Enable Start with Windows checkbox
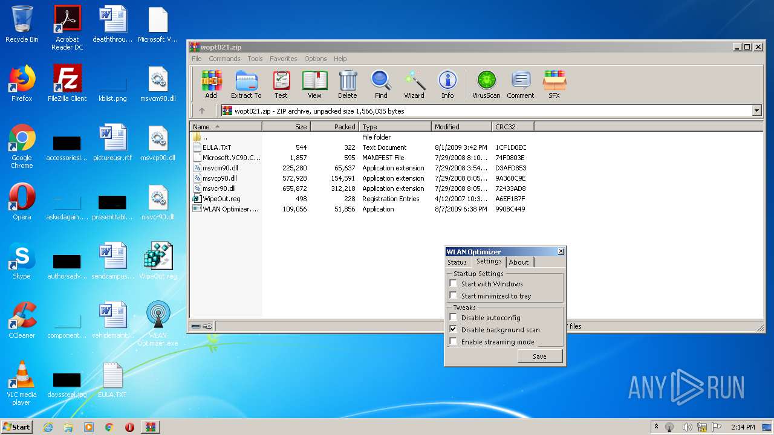The height and width of the screenshot is (435, 774). [453, 283]
